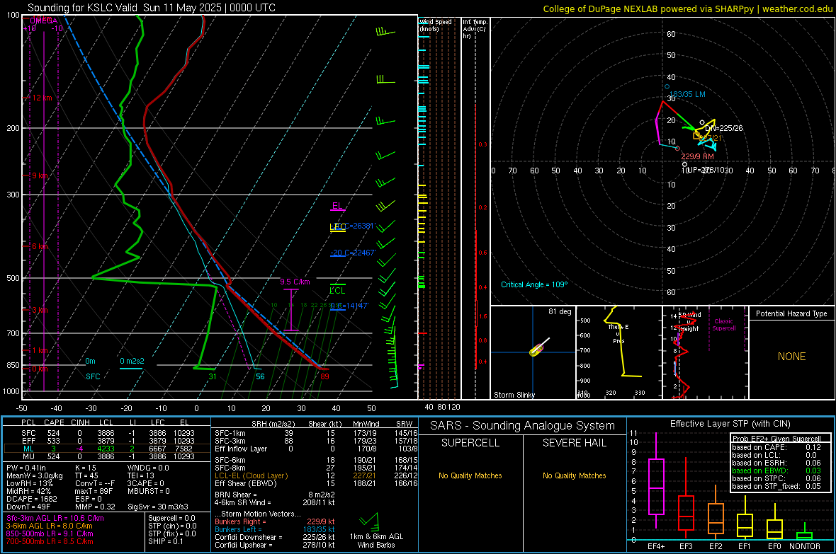Click the 'Potential Hazard Type' header
This screenshot has width=836, height=554.
[x=791, y=313]
